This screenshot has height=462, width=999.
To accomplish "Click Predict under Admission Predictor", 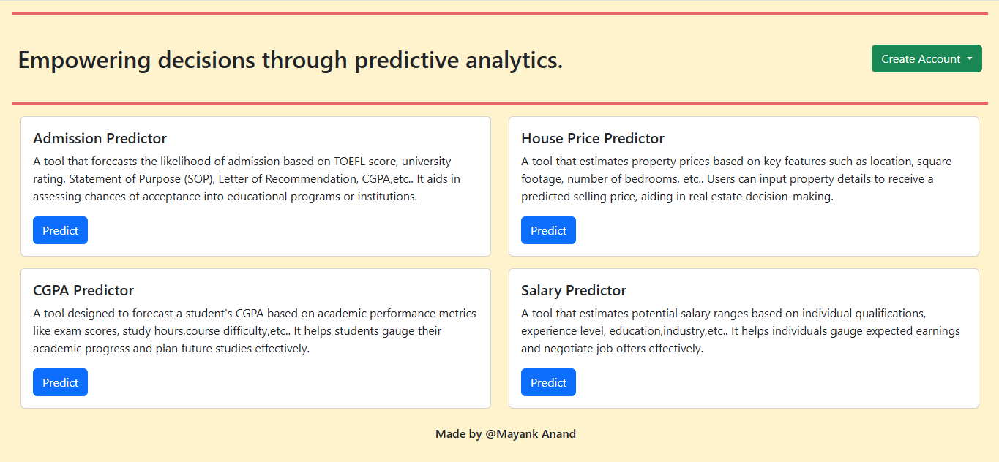I will coord(60,230).
